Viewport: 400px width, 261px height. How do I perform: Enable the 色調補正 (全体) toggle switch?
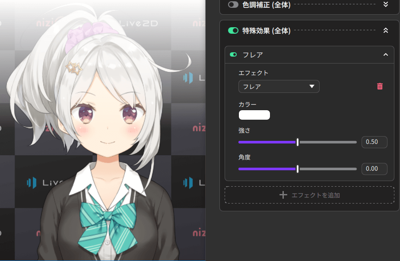click(233, 4)
